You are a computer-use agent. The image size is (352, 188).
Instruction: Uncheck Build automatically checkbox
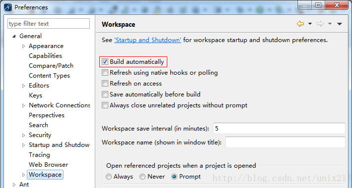tap(105, 61)
